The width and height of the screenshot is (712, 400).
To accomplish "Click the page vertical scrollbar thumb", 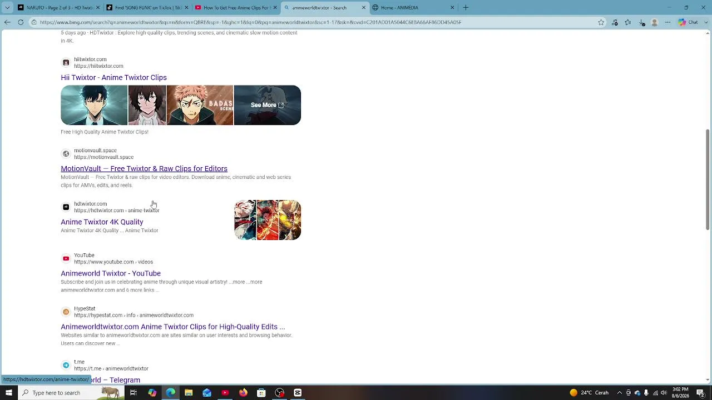I will click(708, 179).
